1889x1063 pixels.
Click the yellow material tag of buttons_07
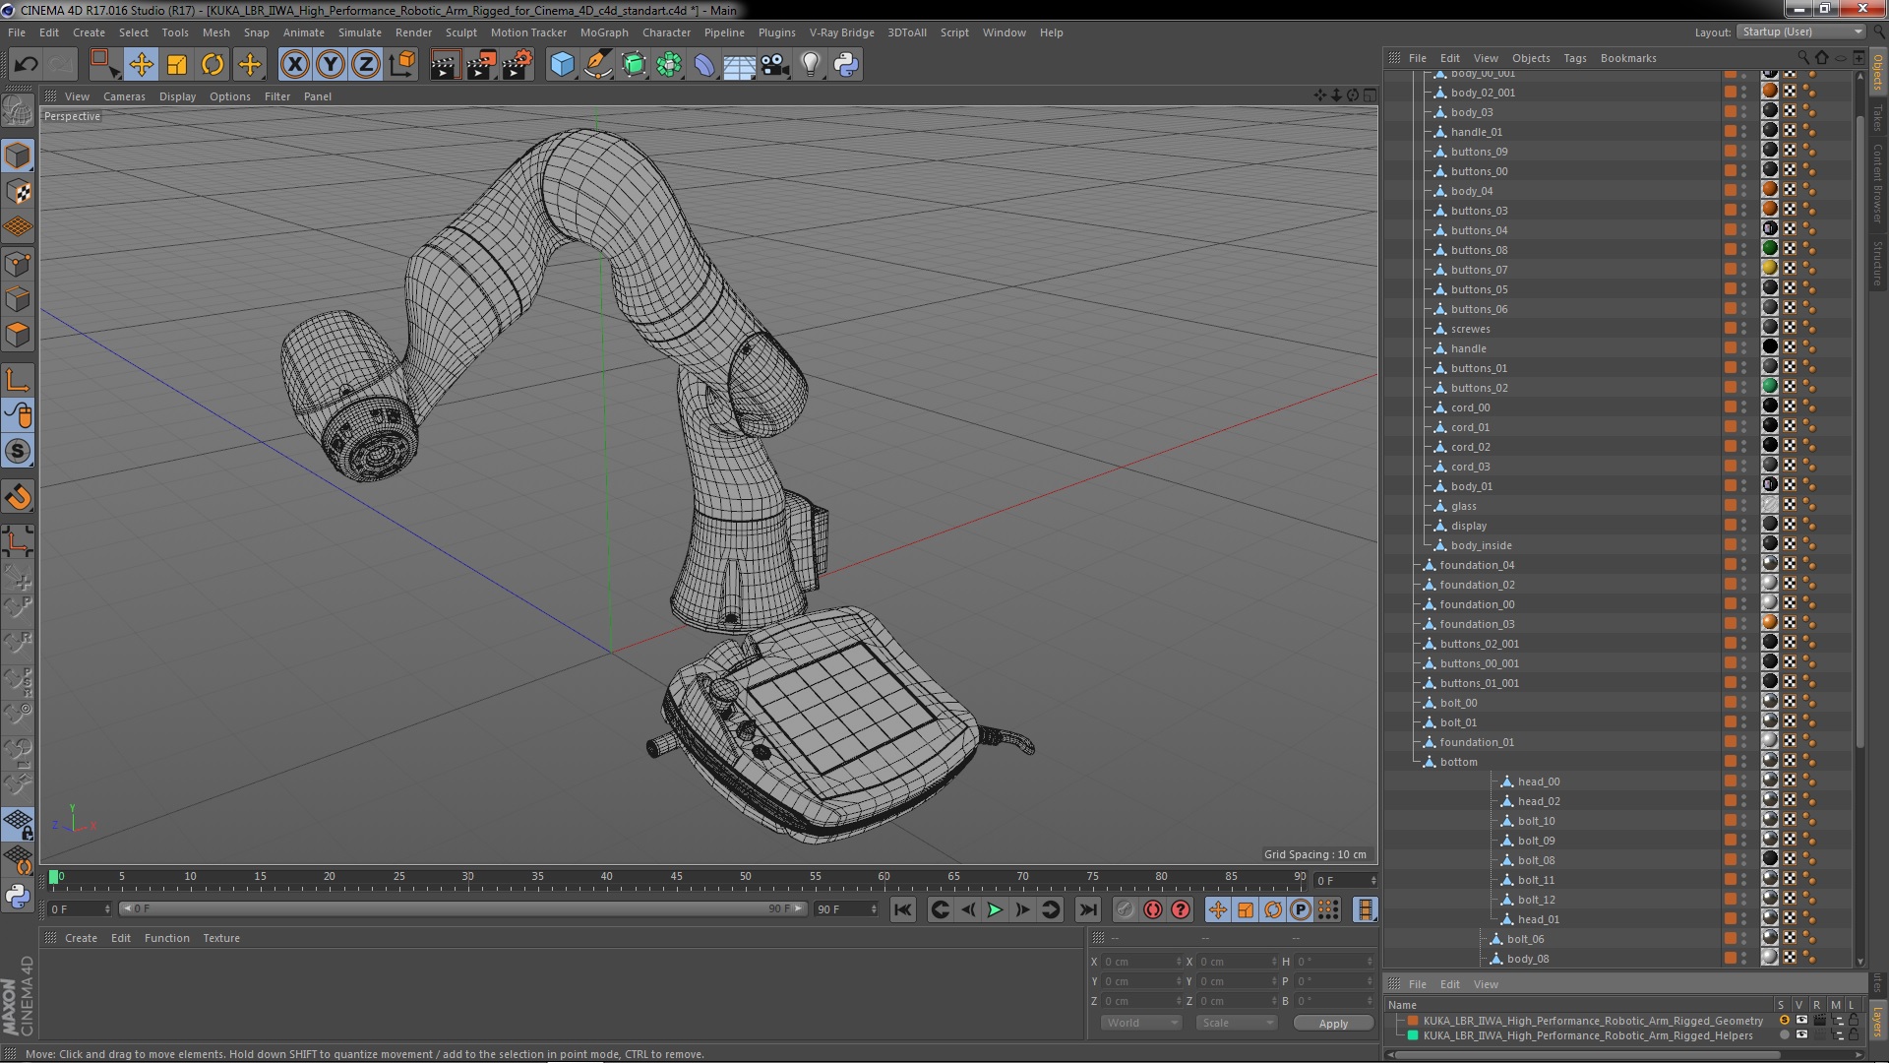[x=1769, y=268]
